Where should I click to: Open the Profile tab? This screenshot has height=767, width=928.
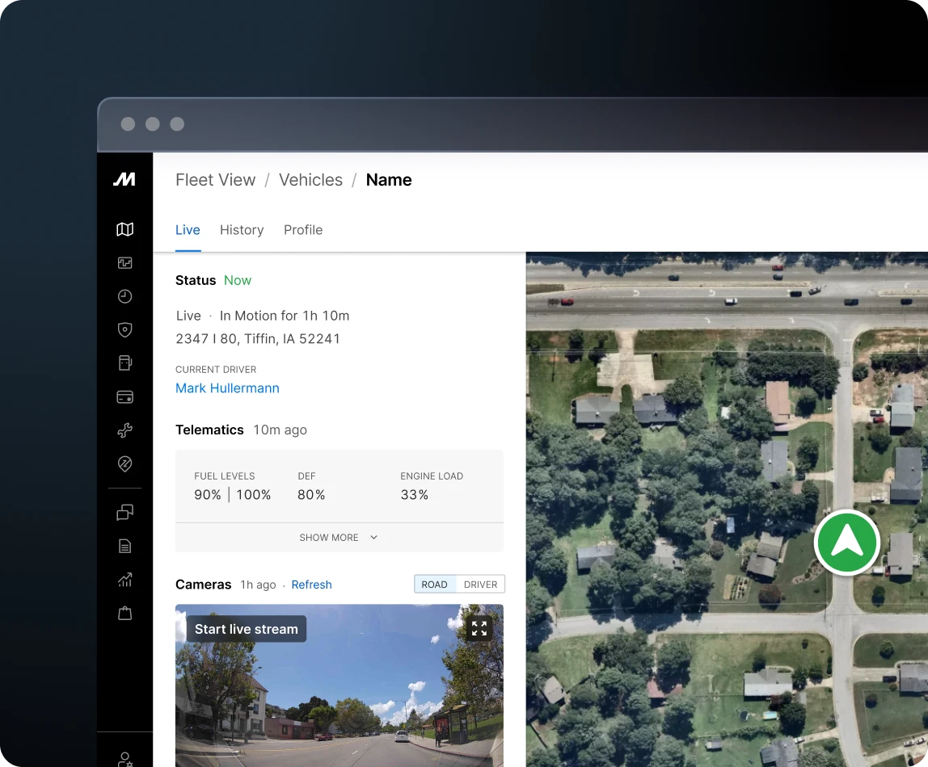tap(303, 230)
